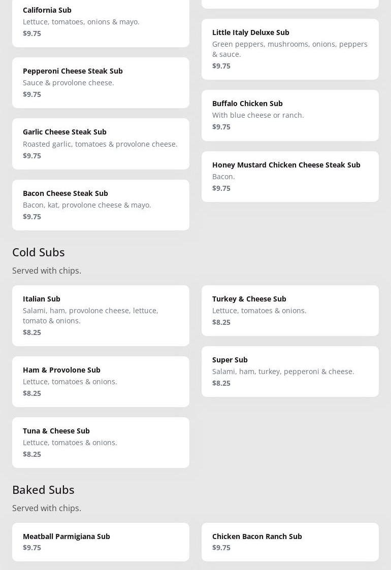
Task: Select the Pepperoni Cheese Steak Sub card
Action: 101,83
